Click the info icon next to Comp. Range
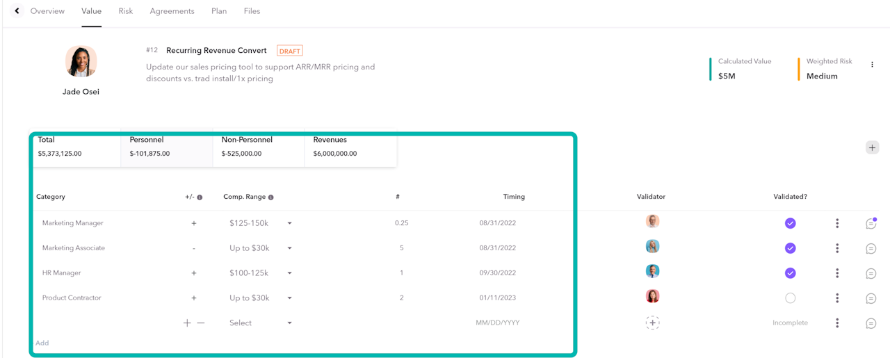Image resolution: width=890 pixels, height=358 pixels. point(271,197)
